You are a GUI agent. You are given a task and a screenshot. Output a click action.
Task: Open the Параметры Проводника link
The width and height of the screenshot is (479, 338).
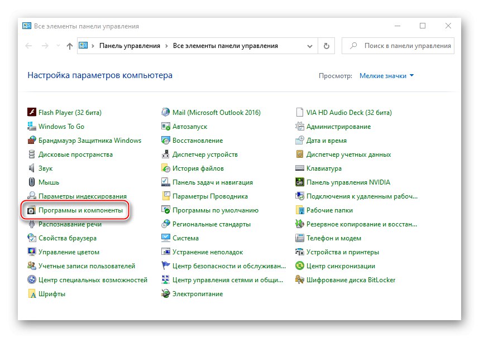pyautogui.click(x=210, y=196)
